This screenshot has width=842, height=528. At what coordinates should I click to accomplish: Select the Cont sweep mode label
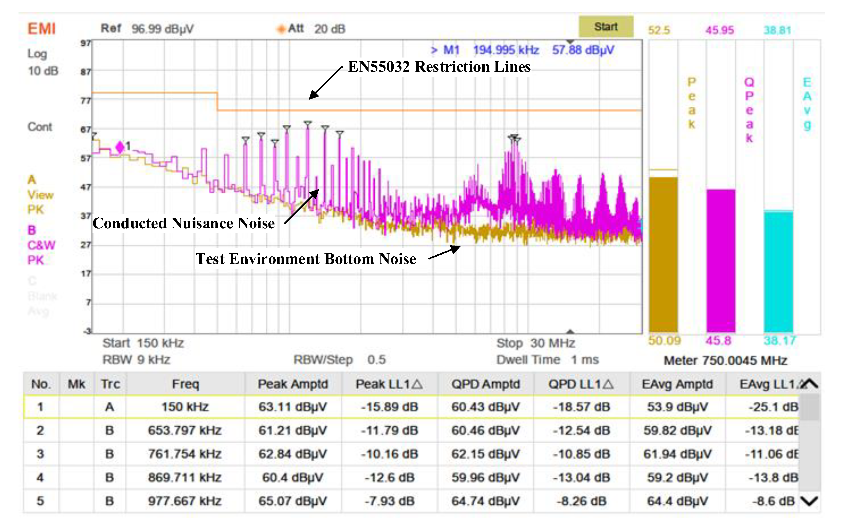(40, 126)
